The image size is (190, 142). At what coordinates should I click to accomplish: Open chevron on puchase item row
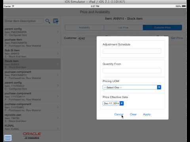[x=58, y=43]
